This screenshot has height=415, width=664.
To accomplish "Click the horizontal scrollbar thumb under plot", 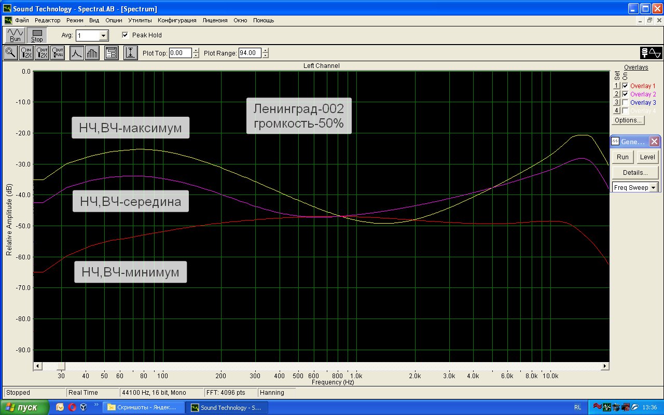I will [x=61, y=366].
